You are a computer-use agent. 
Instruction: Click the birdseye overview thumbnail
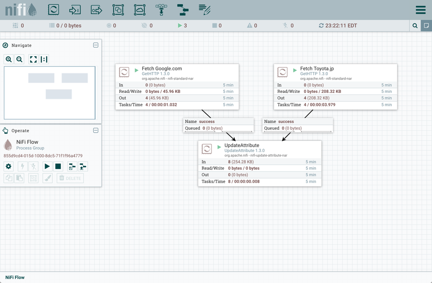(x=50, y=92)
